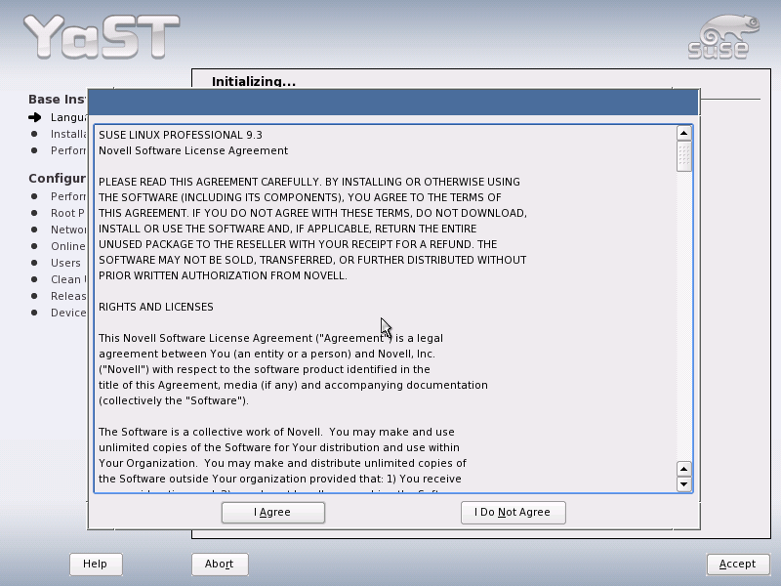Click the line starting "(collectively the "Software")"
Viewport: 781px width, 586px height.
coord(174,400)
